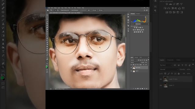Switch to the Channels tab
The image size is (195, 109).
(136, 58)
